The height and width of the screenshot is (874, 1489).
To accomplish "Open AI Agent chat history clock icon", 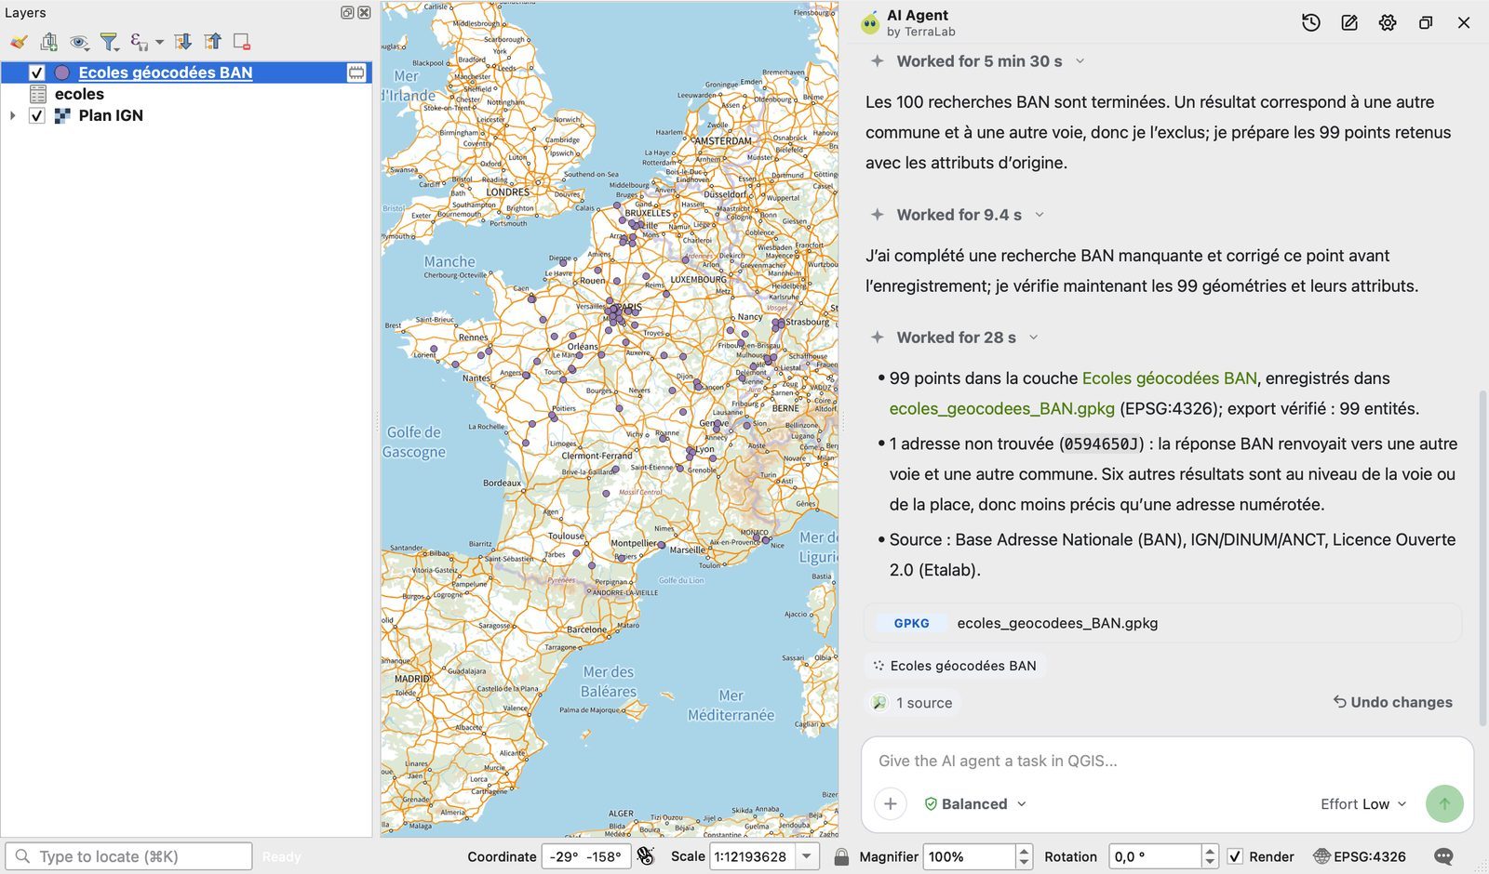I will point(1311,23).
